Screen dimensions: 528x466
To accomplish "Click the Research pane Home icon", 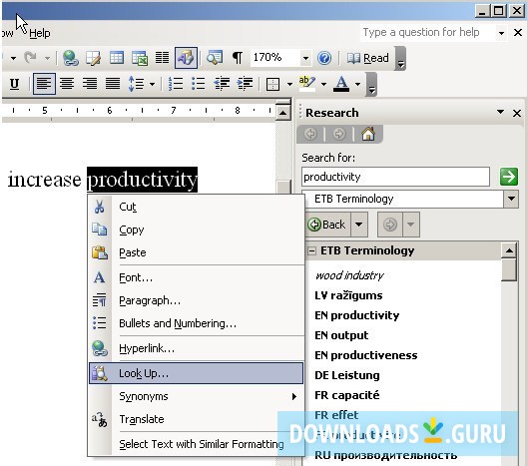I will coord(368,134).
